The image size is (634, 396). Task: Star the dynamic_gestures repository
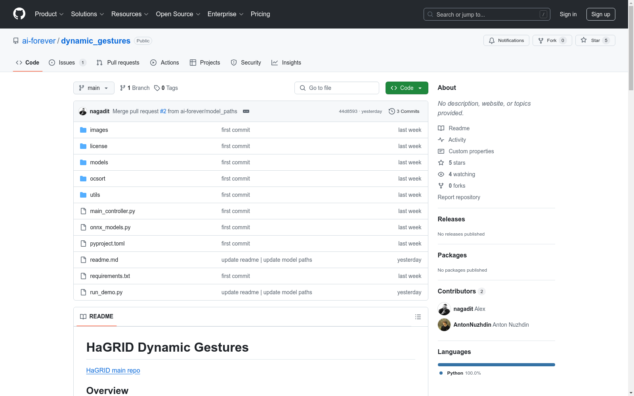click(x=595, y=40)
